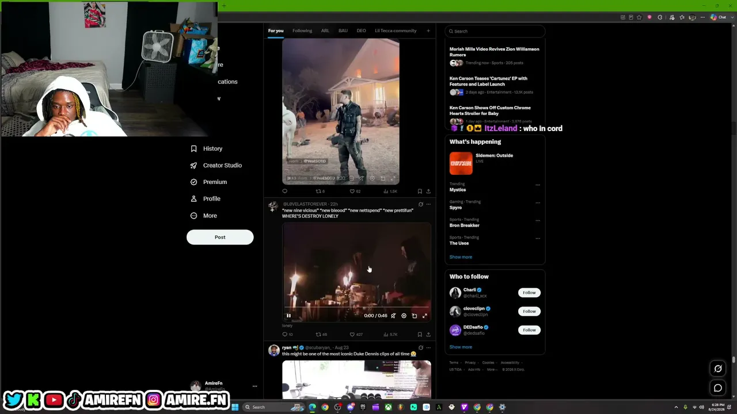
Task: Open more options for The Usos trend
Action: pyautogui.click(x=538, y=239)
